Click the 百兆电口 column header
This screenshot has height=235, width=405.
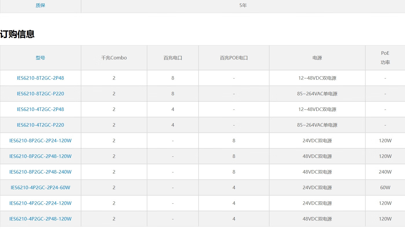(173, 58)
